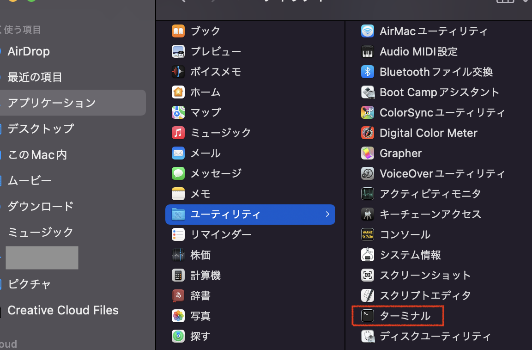Select the Audio MIDI 設定 label

419,51
